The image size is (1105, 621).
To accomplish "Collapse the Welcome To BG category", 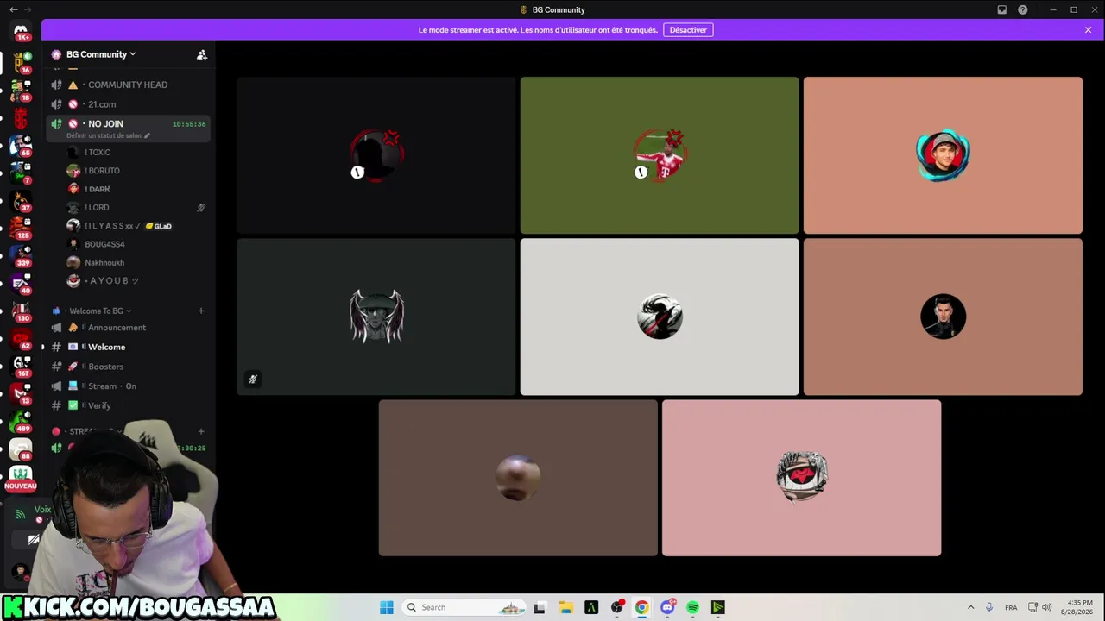I will click(99, 310).
